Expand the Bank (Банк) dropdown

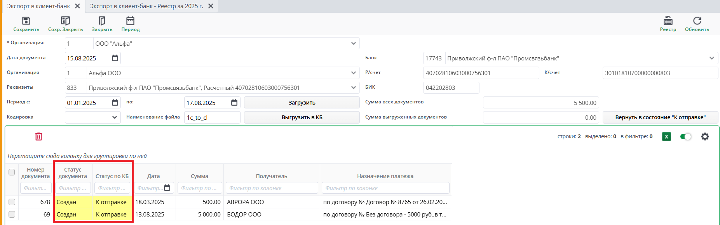pos(711,58)
